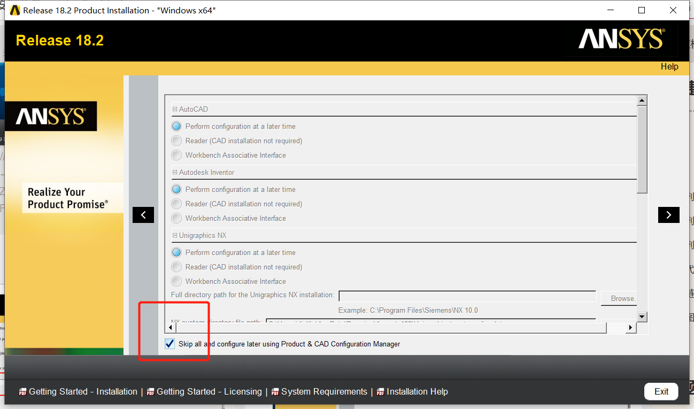Select Autodesk Inventor Workbench Associative Interface
694x409 pixels.
pyautogui.click(x=176, y=218)
